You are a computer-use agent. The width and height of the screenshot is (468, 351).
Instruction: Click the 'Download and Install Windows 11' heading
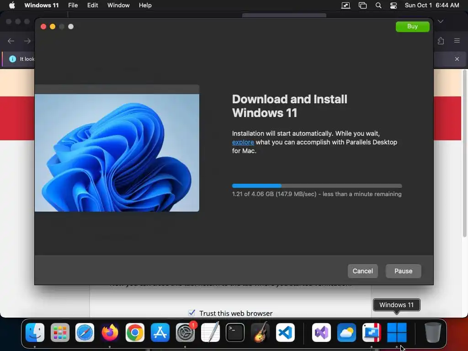(x=289, y=106)
